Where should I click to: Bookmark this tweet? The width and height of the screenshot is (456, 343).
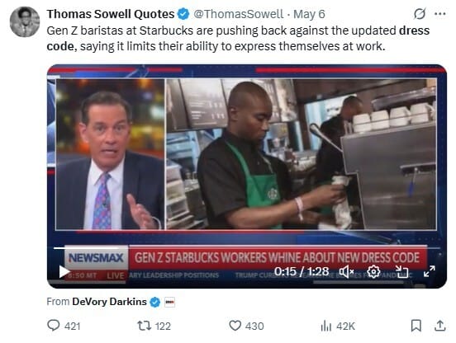point(416,326)
